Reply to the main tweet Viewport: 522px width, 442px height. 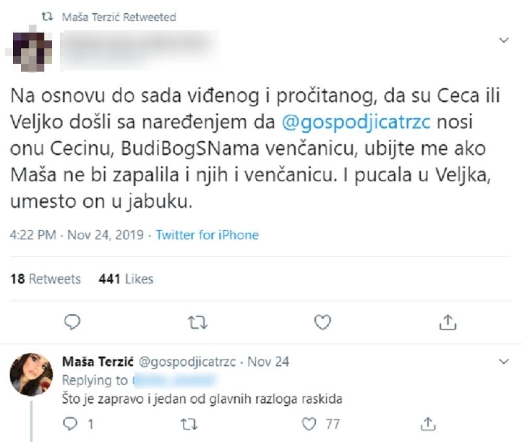[73, 324]
